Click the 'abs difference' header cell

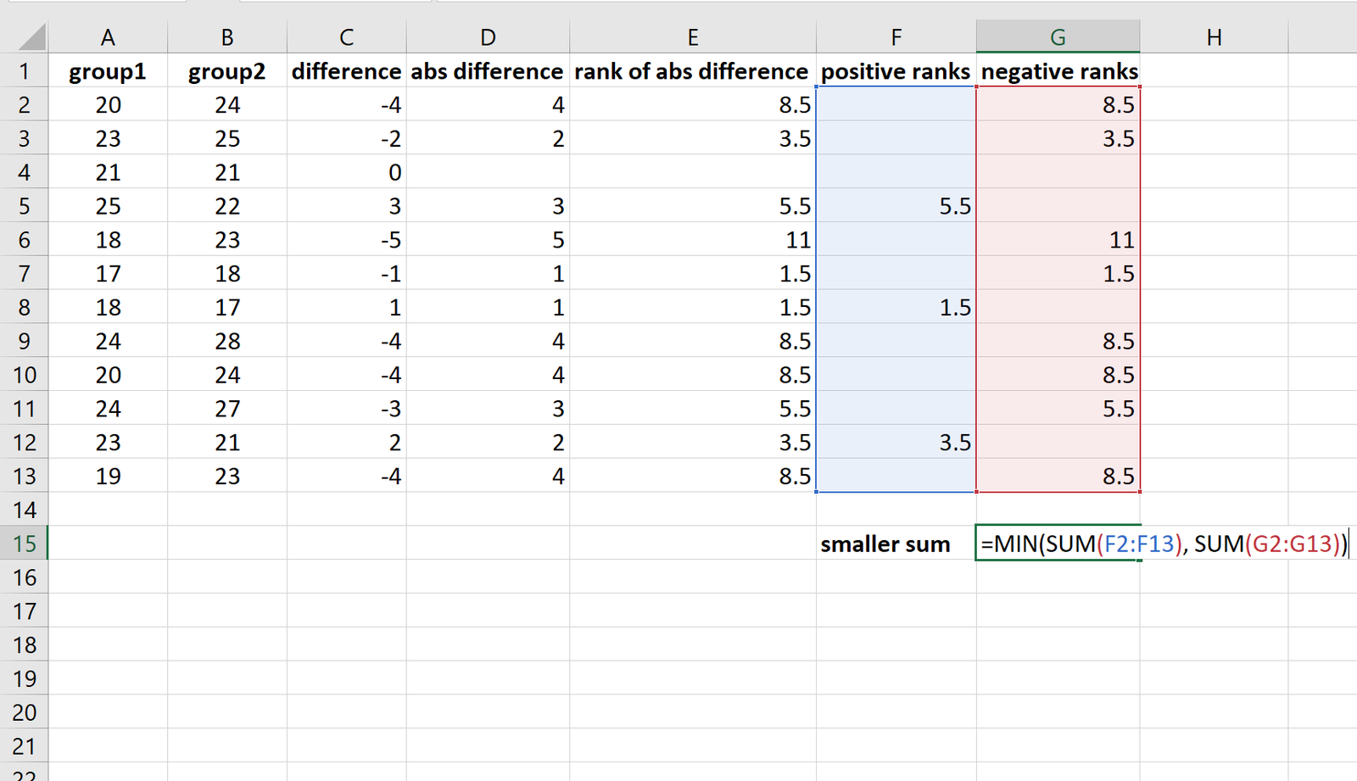488,71
